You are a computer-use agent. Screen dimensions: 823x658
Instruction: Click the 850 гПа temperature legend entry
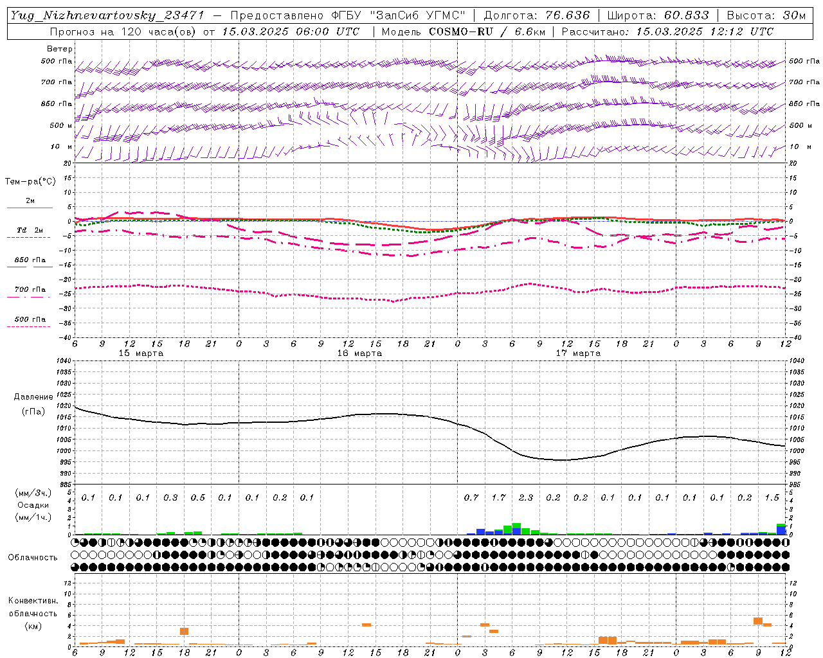click(x=30, y=260)
